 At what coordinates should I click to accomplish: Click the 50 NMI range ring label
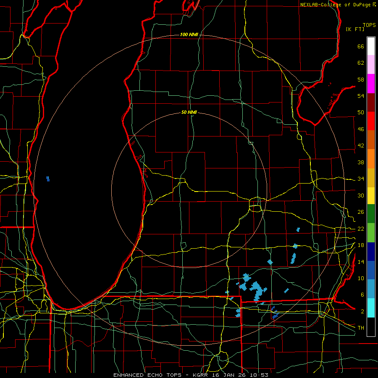point(189,112)
